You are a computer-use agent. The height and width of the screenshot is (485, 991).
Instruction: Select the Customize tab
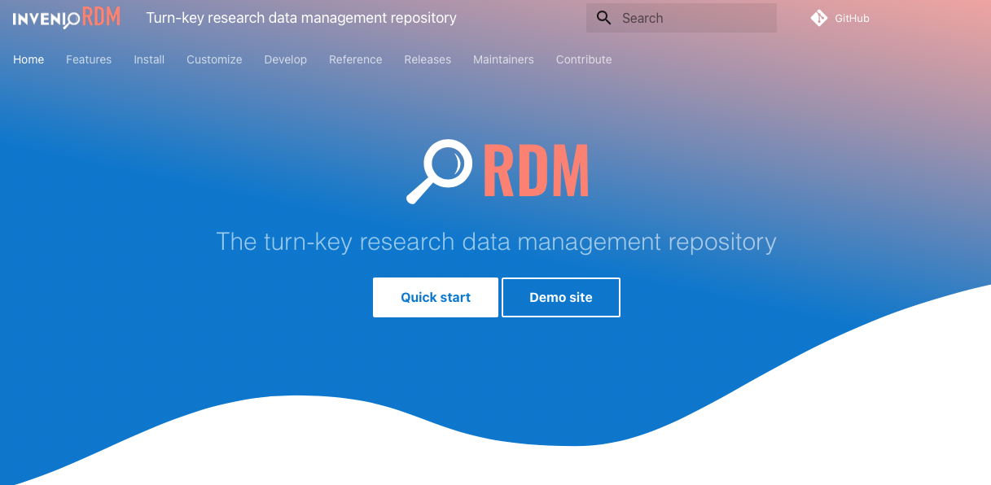point(214,59)
